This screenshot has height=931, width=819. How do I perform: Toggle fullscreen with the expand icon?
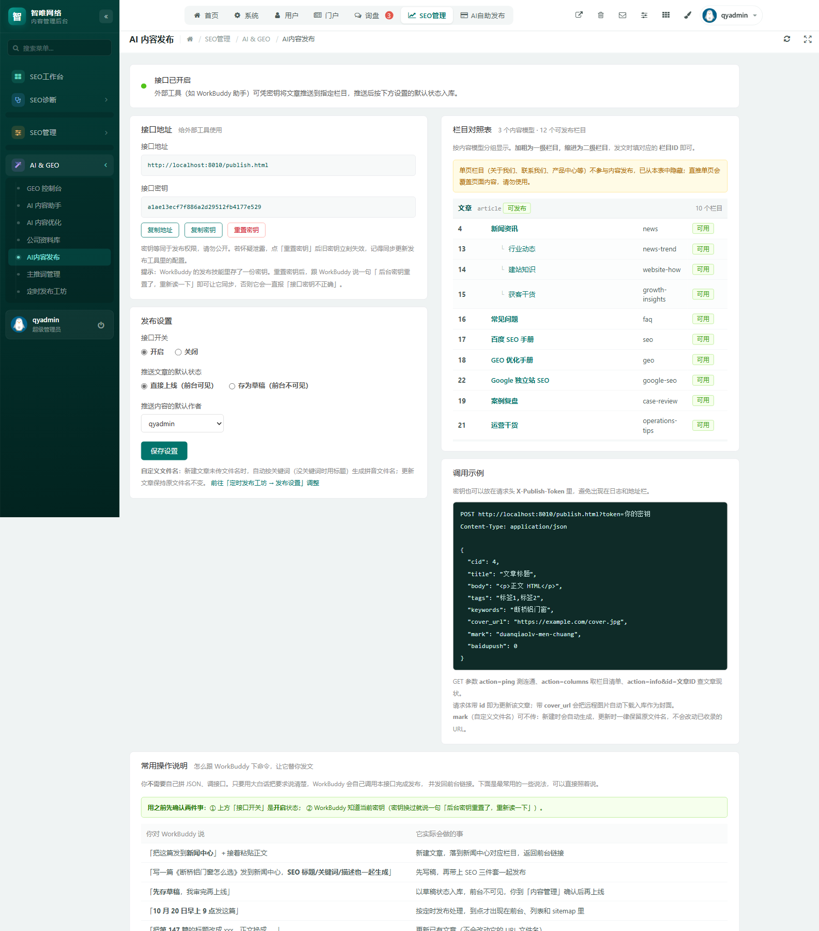(808, 39)
